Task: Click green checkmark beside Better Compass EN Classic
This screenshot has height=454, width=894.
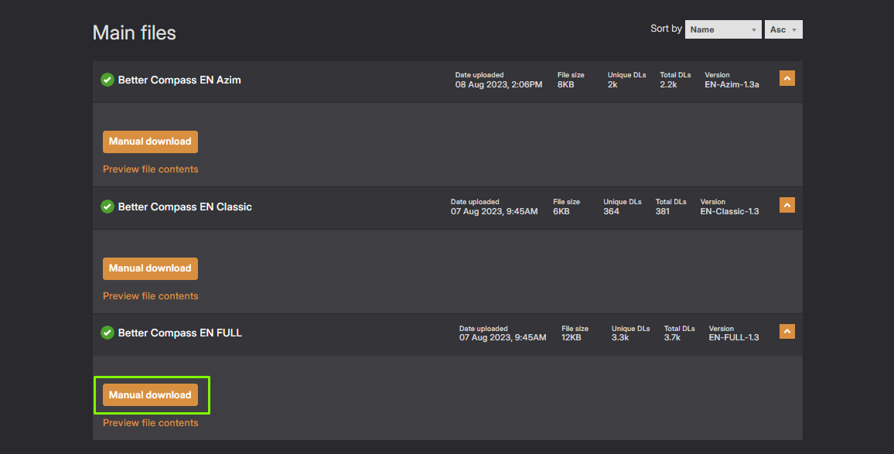Action: point(107,207)
